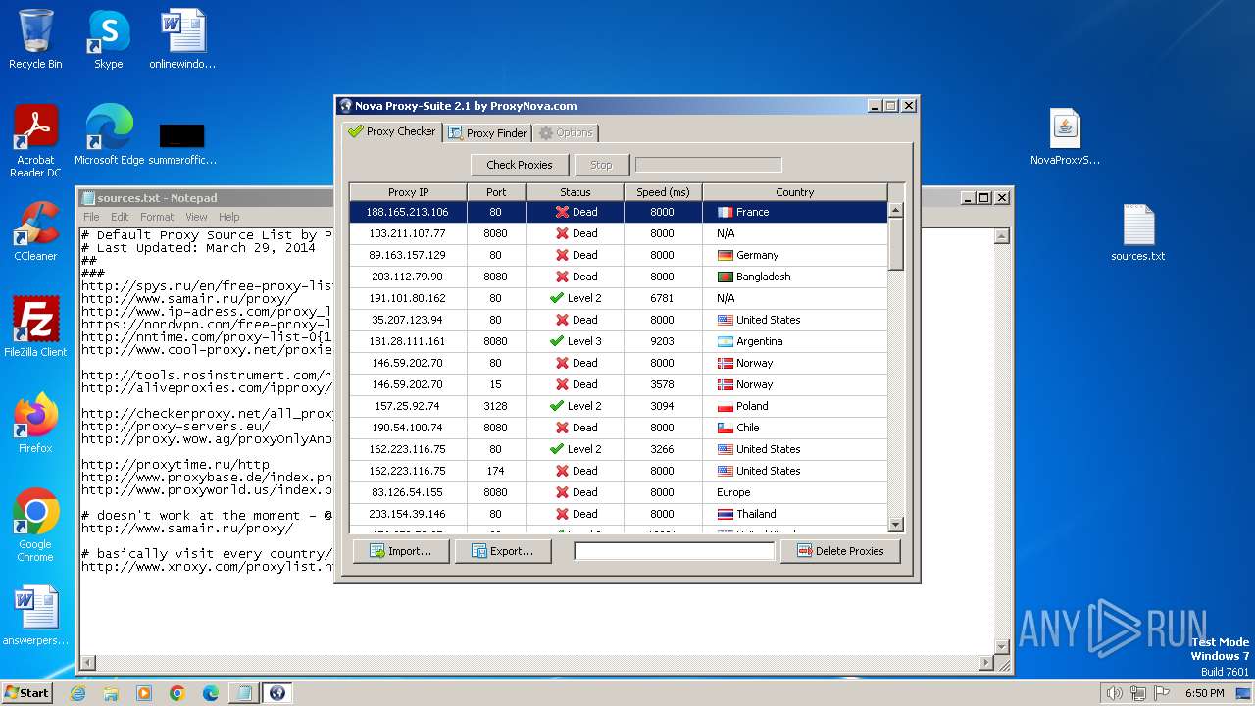Image resolution: width=1255 pixels, height=706 pixels.
Task: Sort table by Proxy IP column header
Action: pyautogui.click(x=408, y=192)
